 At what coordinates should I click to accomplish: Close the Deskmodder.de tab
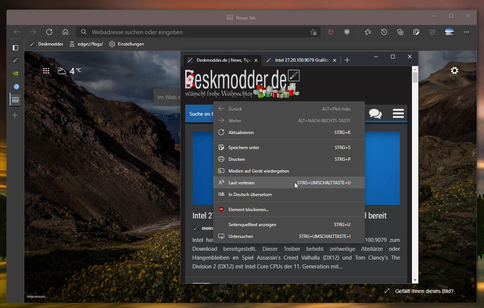tap(256, 60)
